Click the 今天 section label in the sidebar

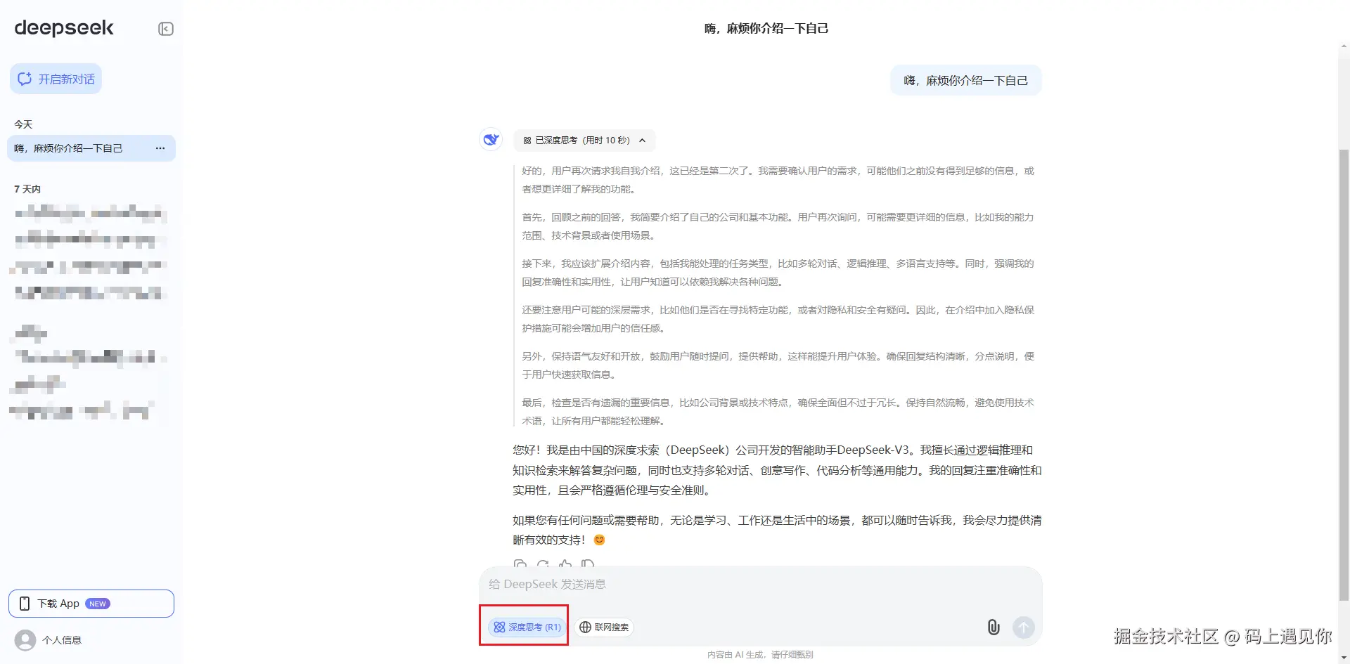coord(23,124)
